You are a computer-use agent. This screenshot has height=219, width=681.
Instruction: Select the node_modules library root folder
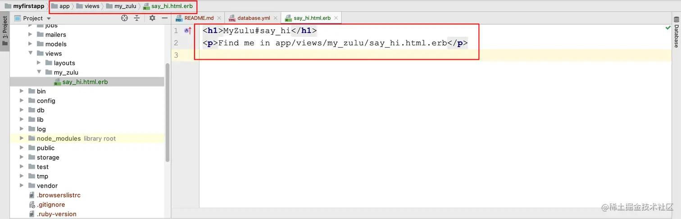click(x=72, y=138)
